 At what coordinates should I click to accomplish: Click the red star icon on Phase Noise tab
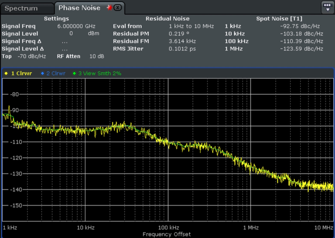[x=109, y=7]
